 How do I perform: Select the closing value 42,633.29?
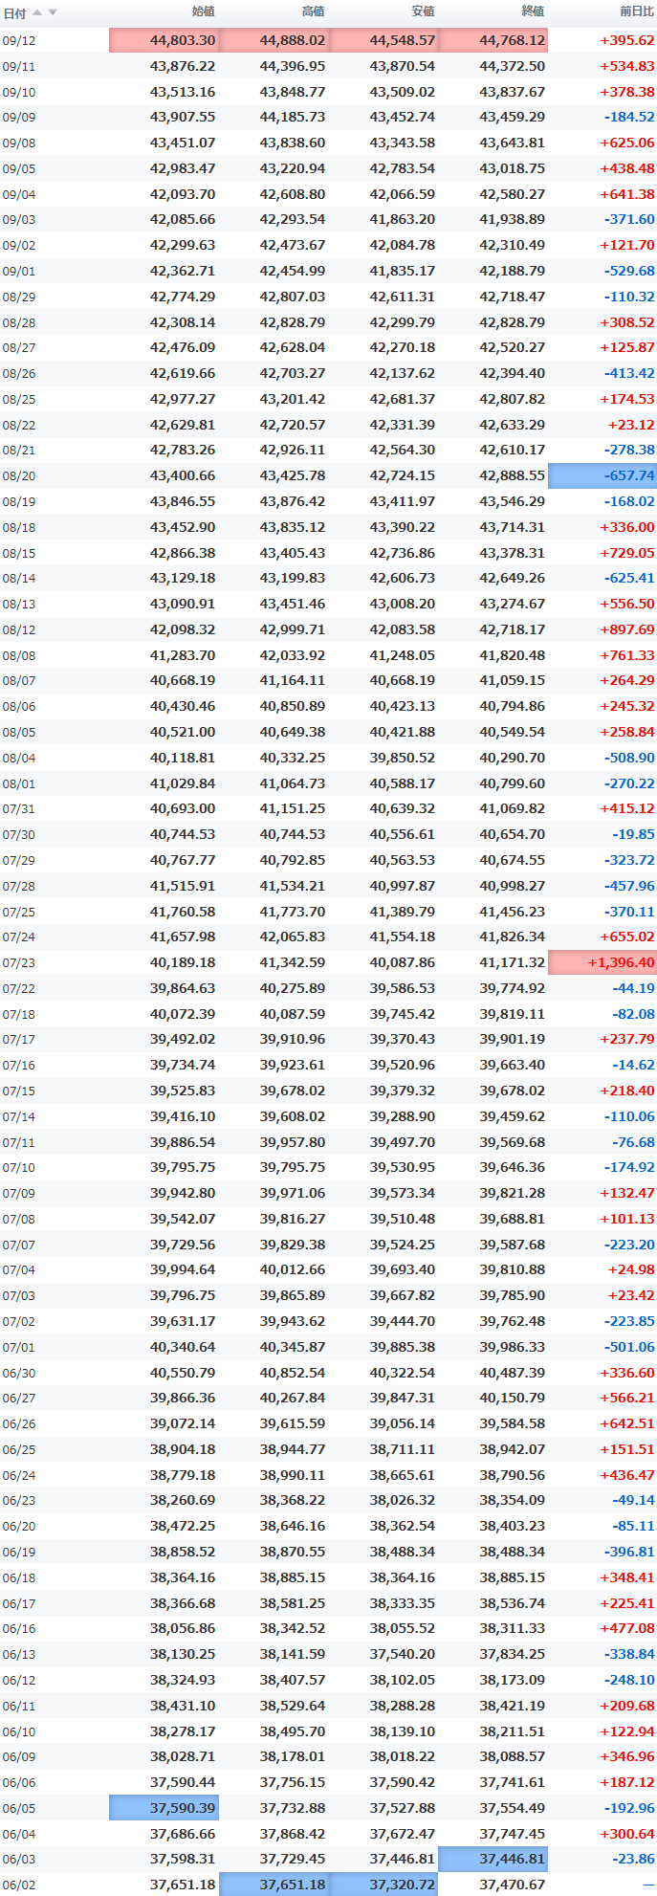513,425
